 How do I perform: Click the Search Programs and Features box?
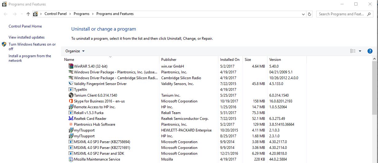click(341, 14)
